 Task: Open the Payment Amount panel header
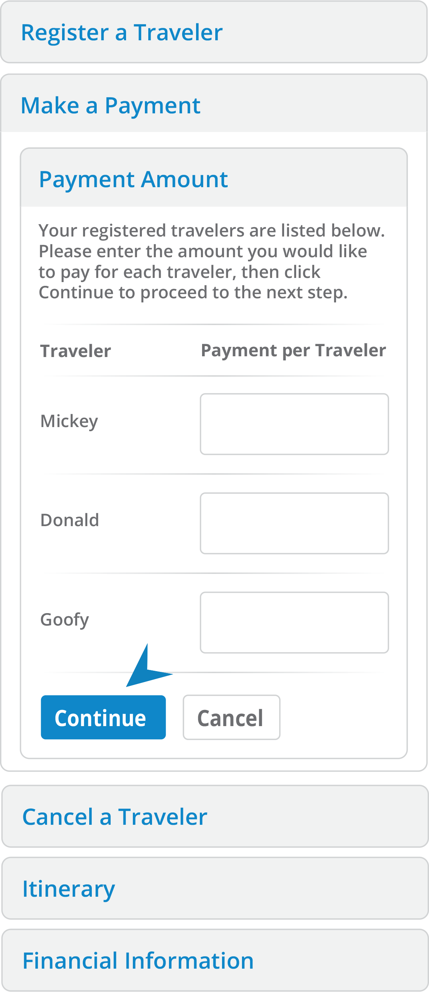click(214, 178)
